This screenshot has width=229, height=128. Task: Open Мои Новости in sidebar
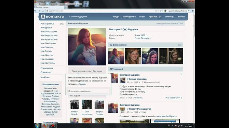pyautogui.click(x=47, y=55)
